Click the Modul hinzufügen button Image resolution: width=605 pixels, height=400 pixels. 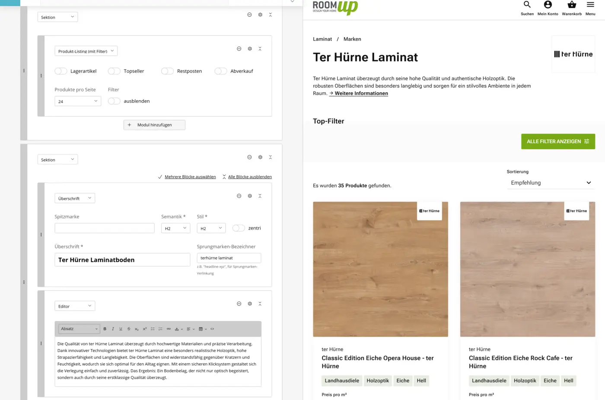point(154,125)
